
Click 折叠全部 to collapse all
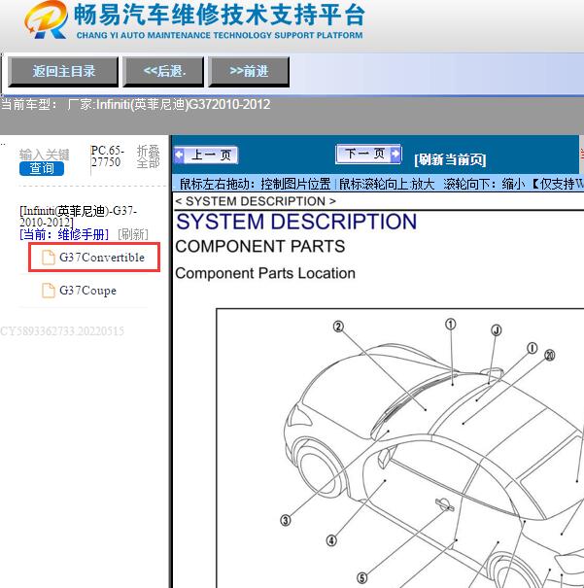[x=148, y=156]
